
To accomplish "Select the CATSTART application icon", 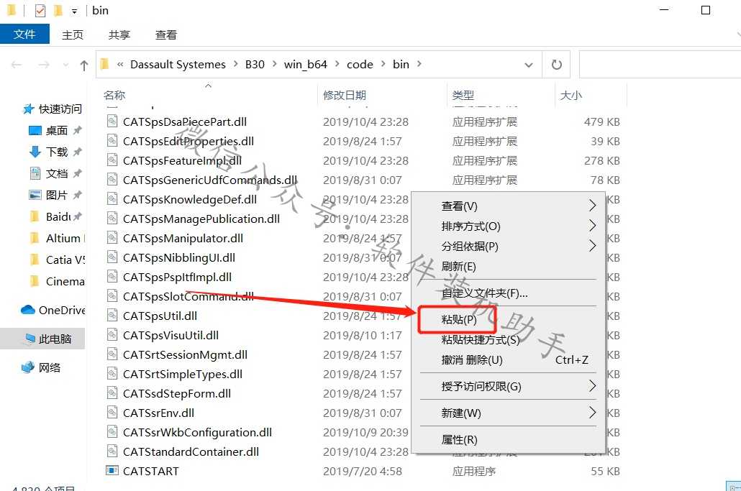I will tap(112, 471).
